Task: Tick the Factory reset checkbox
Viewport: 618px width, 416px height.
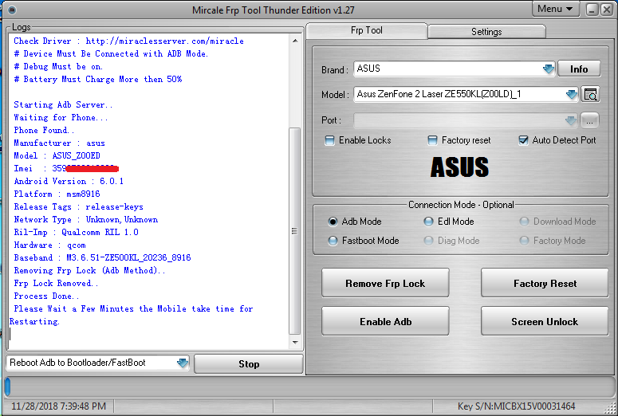Action: coord(432,140)
